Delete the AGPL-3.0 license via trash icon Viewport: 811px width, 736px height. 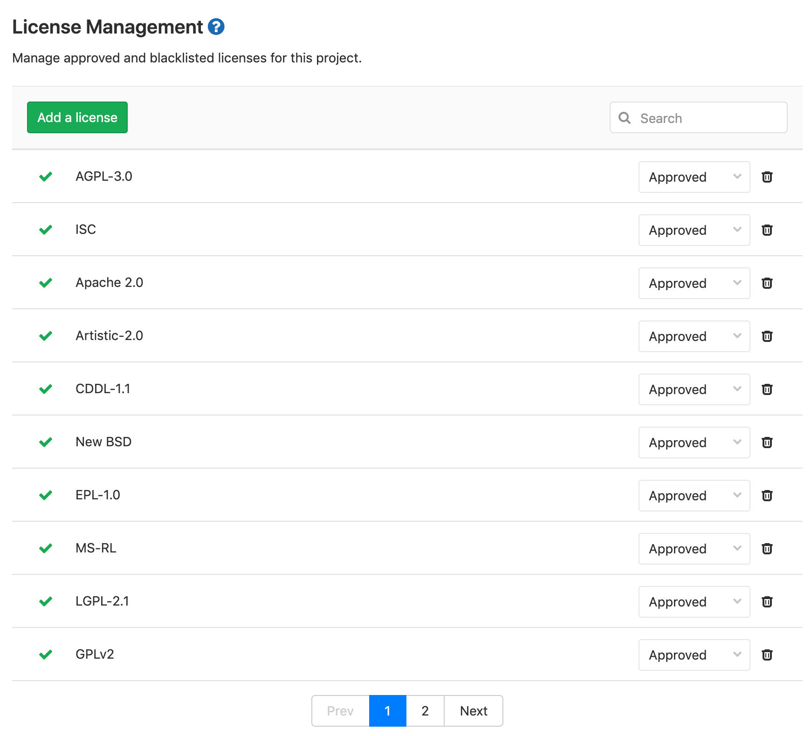pos(767,177)
